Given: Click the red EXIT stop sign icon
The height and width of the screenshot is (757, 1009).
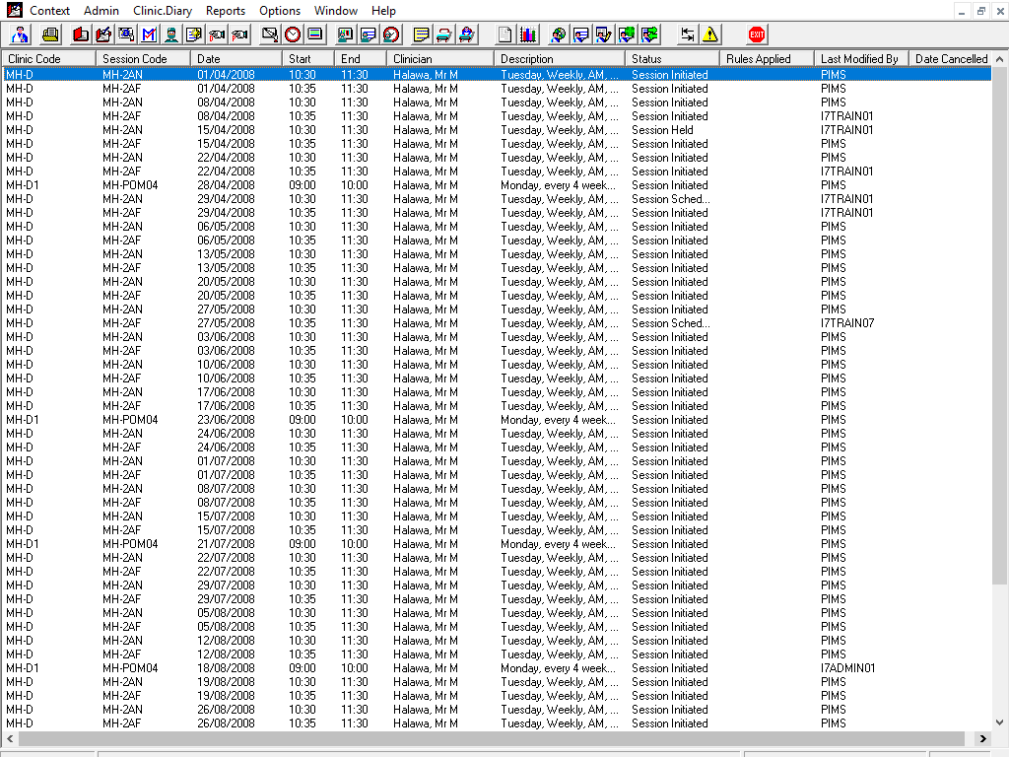Looking at the screenshot, I should coord(757,34).
